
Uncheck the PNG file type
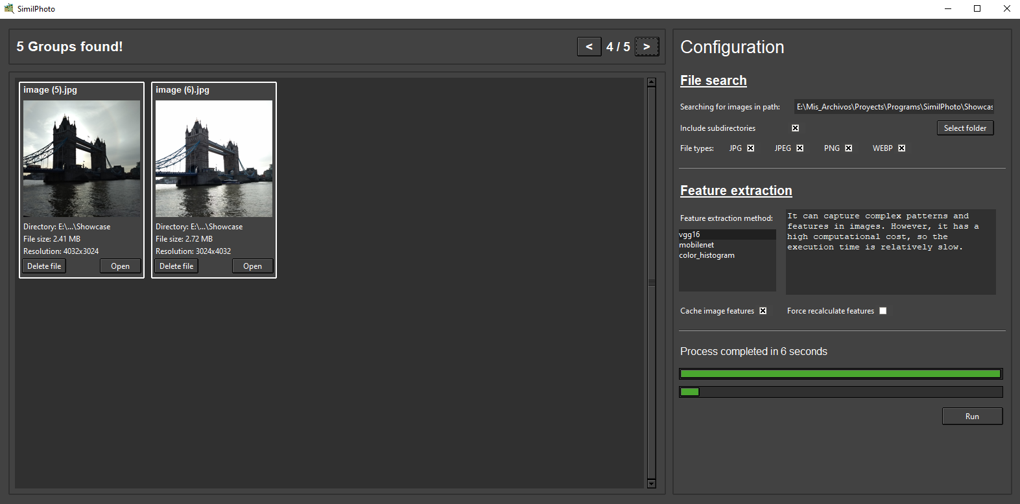848,148
